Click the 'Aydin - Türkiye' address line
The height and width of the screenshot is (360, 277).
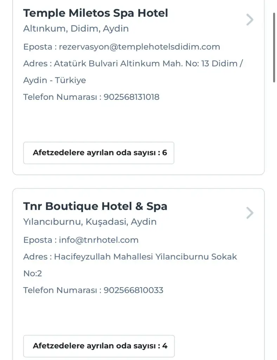point(54,80)
